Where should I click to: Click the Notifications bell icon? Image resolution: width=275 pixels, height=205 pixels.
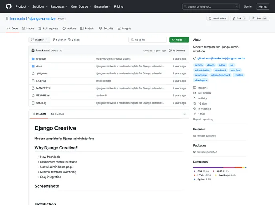coord(210,18)
